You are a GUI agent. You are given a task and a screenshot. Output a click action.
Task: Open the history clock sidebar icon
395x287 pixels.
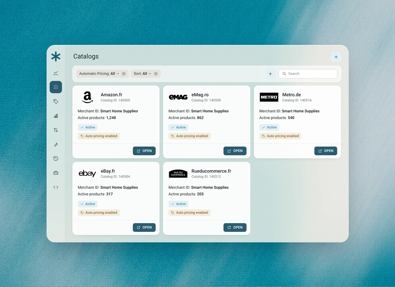pos(56,159)
